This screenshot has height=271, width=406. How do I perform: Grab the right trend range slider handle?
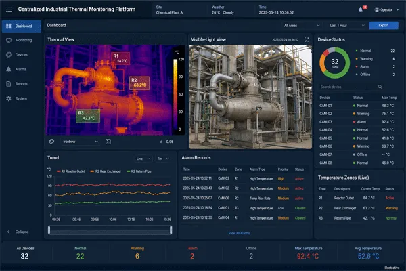[x=171, y=230]
